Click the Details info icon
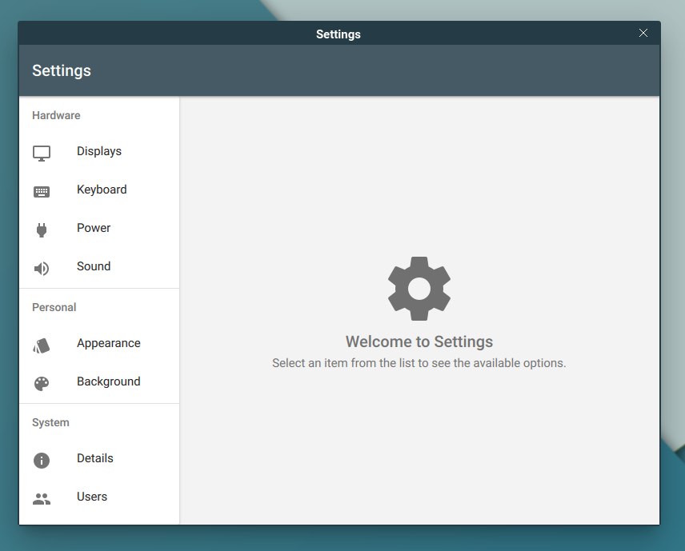This screenshot has height=551, width=685. point(42,460)
